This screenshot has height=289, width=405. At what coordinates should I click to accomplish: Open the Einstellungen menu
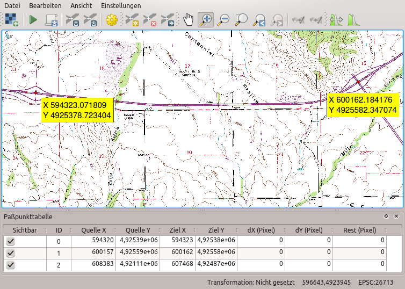pos(121,5)
